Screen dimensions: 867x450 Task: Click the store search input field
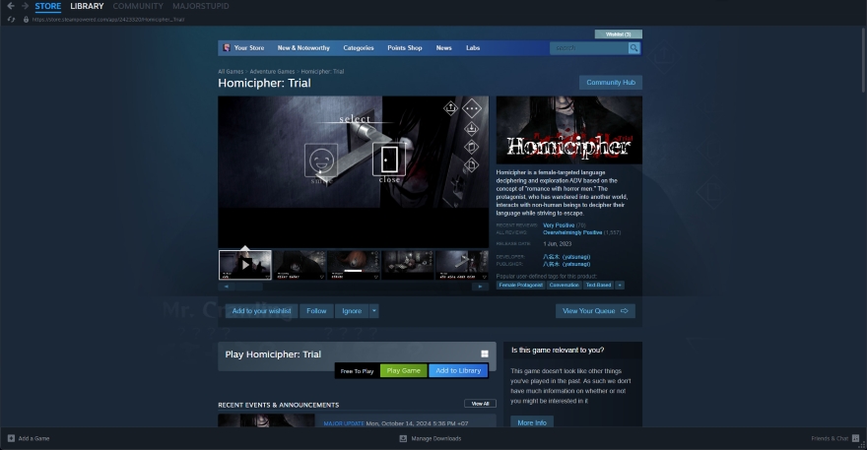click(589, 48)
